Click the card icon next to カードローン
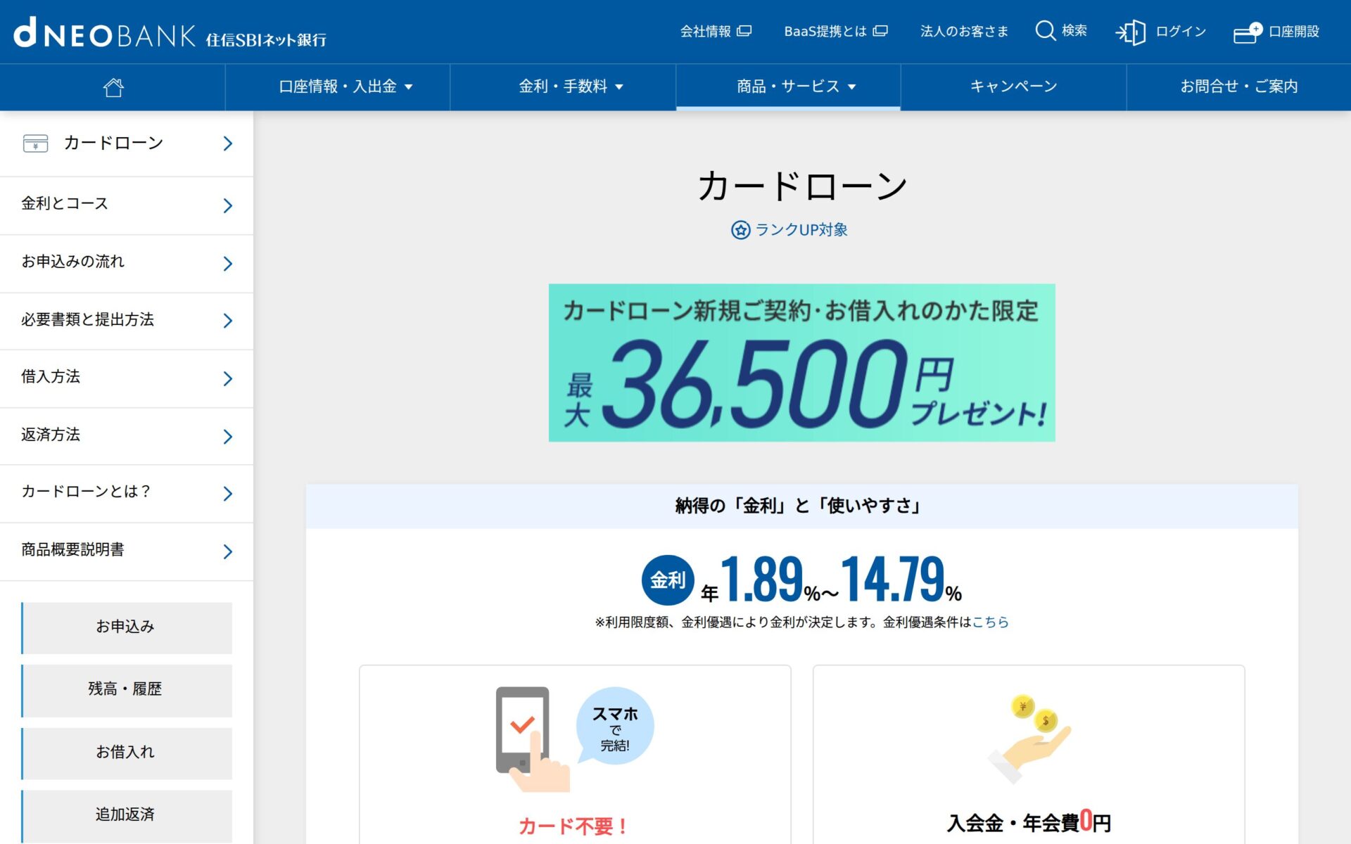The height and width of the screenshot is (844, 1351). point(34,143)
